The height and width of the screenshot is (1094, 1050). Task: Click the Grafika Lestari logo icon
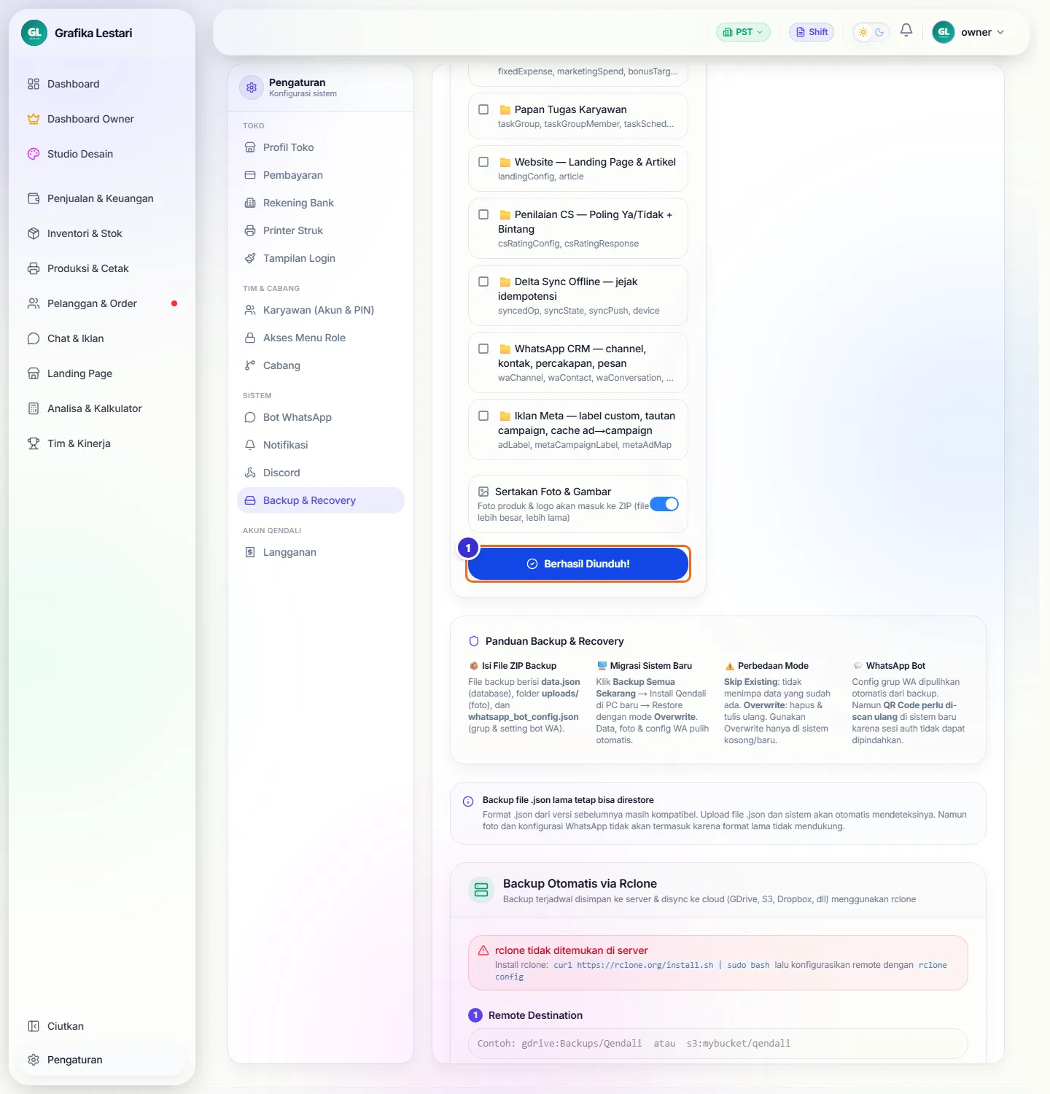click(x=34, y=33)
